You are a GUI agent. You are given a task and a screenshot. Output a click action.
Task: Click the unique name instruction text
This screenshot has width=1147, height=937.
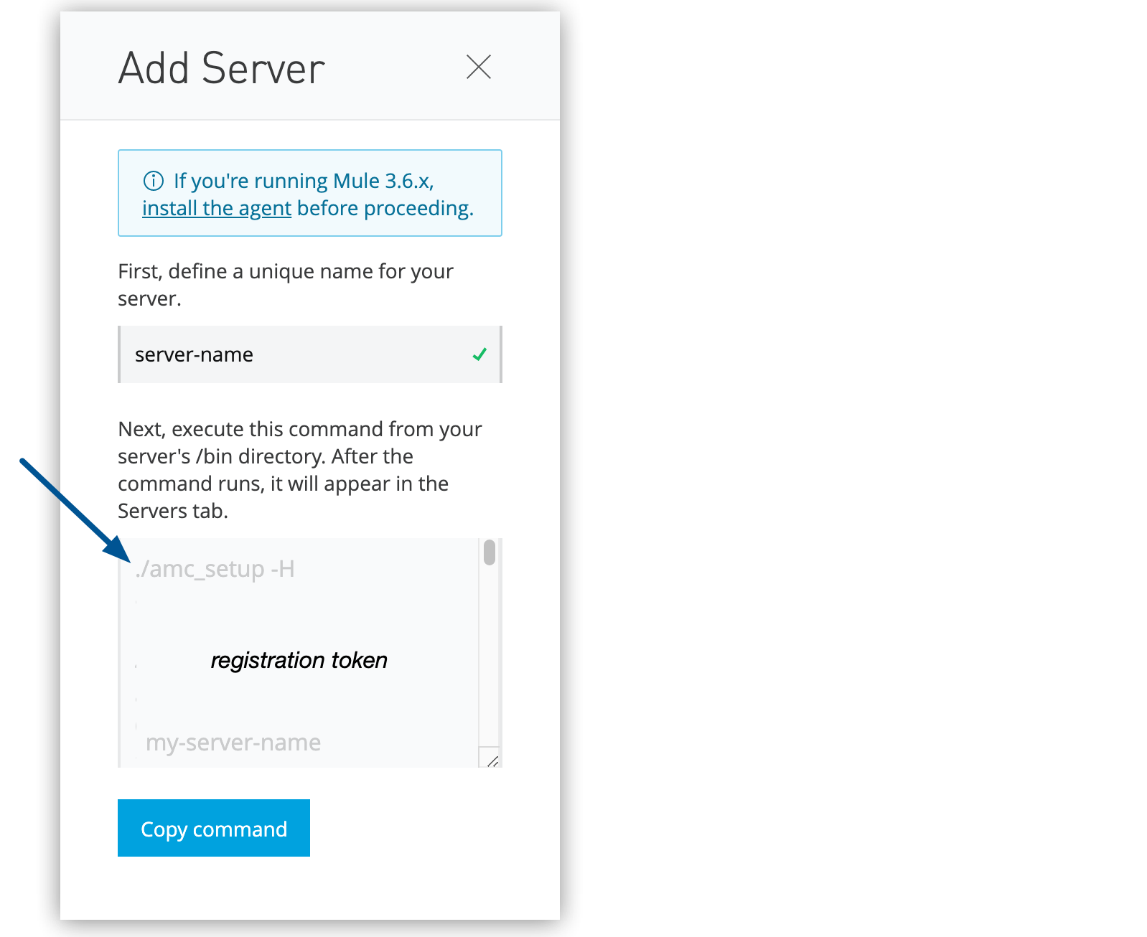point(285,284)
